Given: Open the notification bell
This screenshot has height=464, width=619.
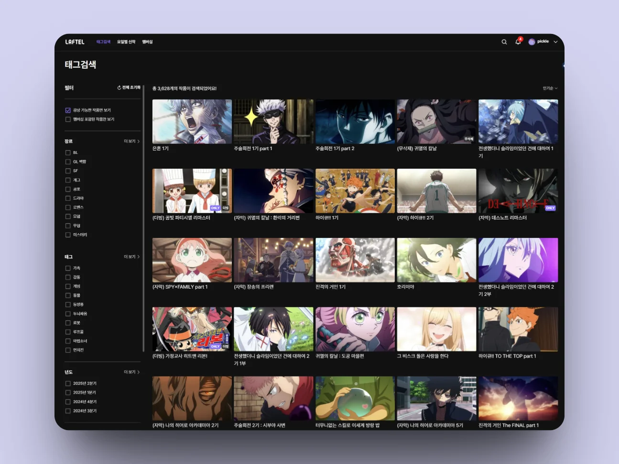Looking at the screenshot, I should click(x=518, y=42).
